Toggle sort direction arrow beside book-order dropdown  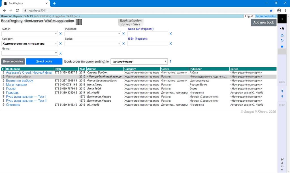click(170, 61)
